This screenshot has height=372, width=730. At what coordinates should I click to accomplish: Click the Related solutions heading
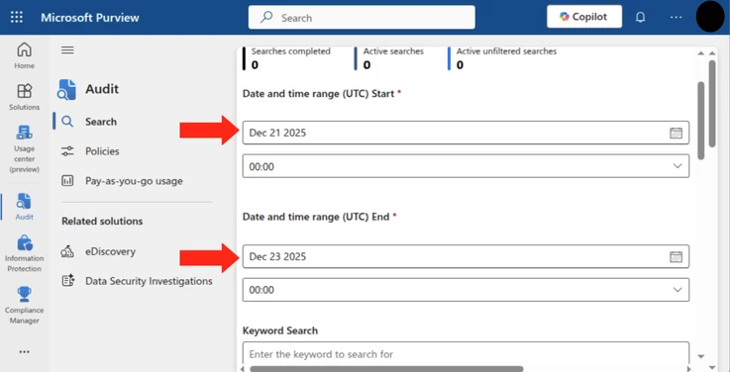click(x=102, y=222)
